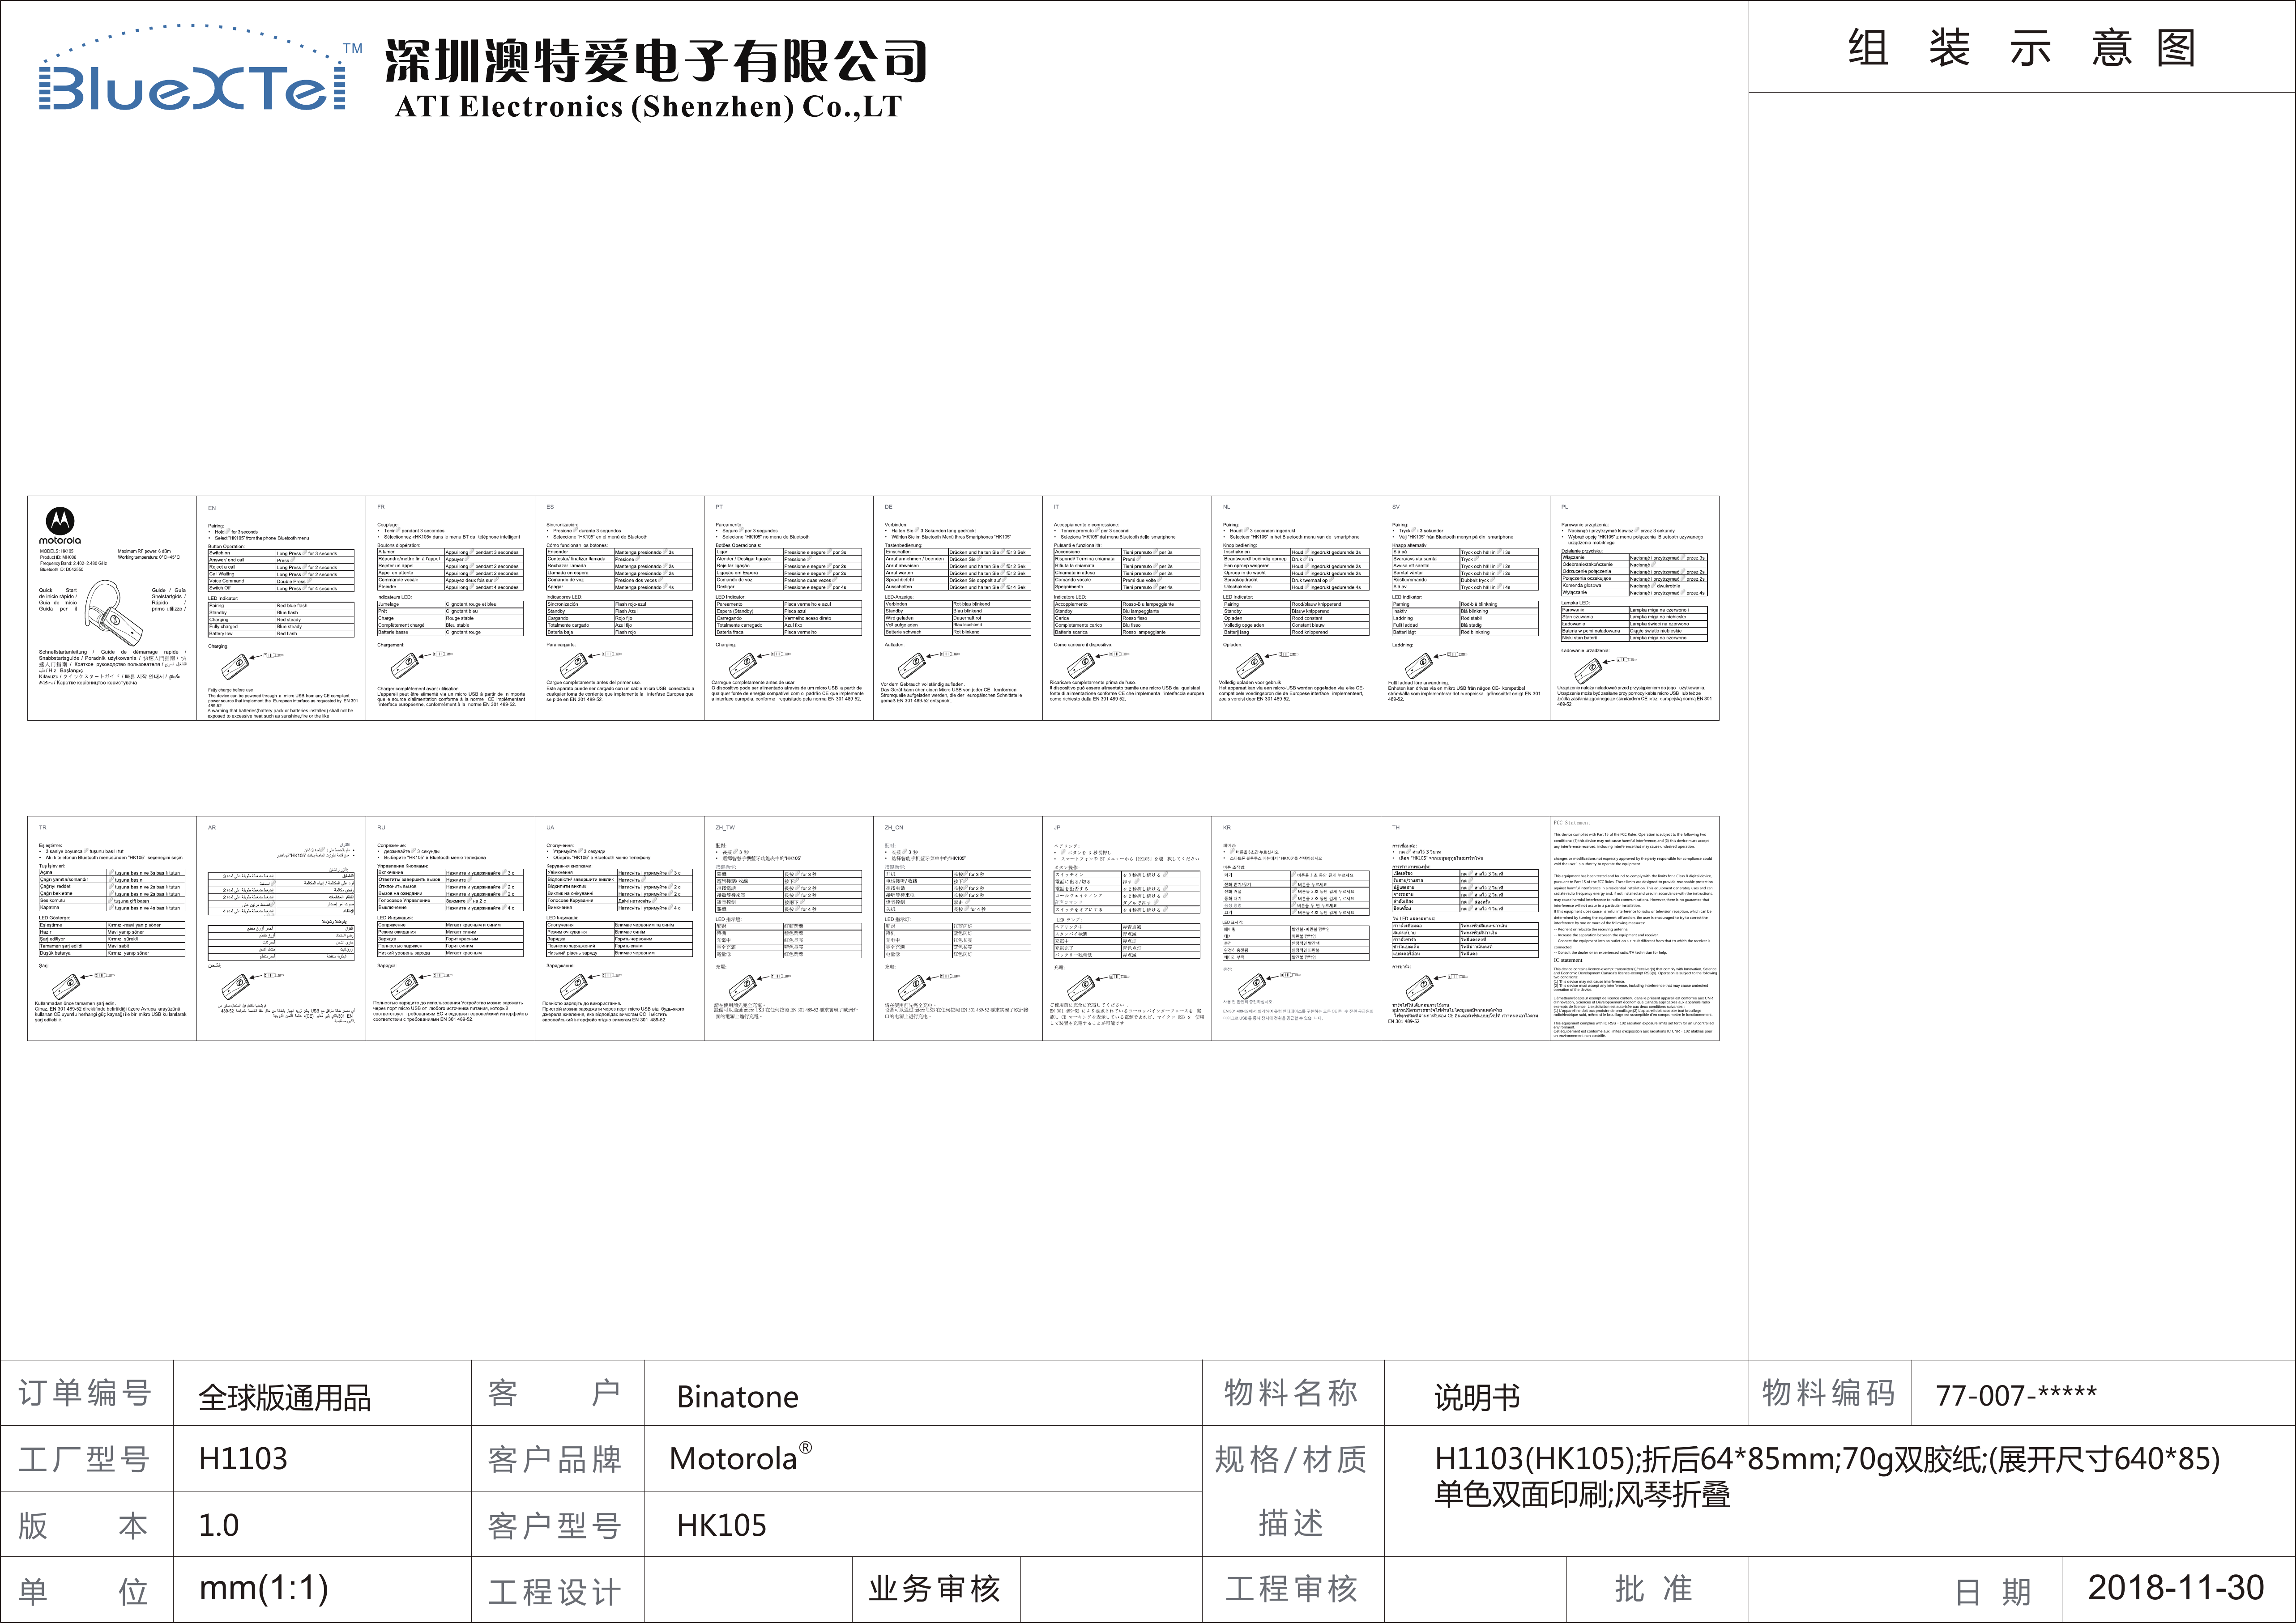Open the FR instruction panel
Screen dimensions: 2296x1623
pos(450,608)
